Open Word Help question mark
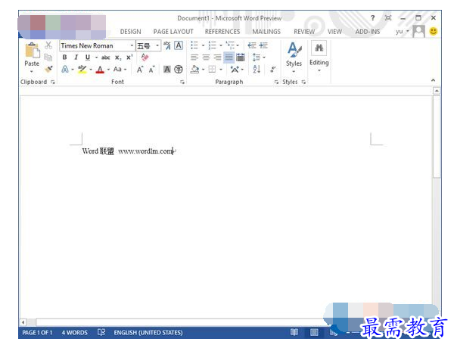454x351 pixels. coord(372,18)
